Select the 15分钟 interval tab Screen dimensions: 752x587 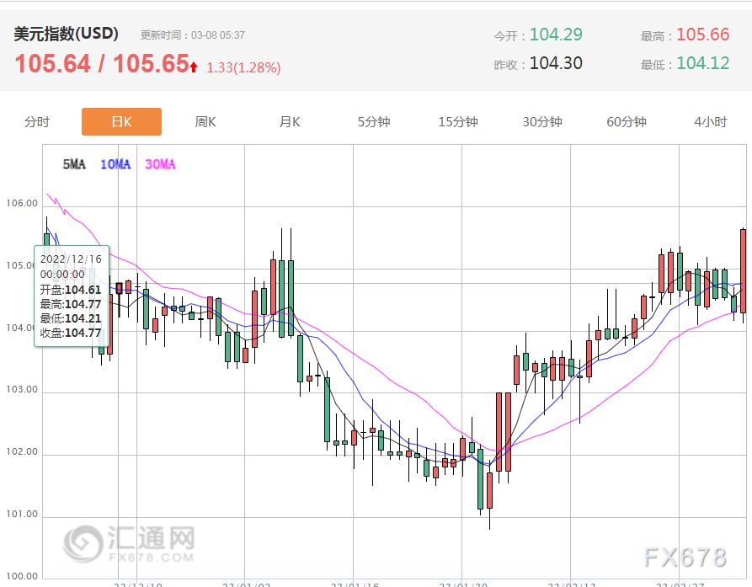(x=458, y=122)
